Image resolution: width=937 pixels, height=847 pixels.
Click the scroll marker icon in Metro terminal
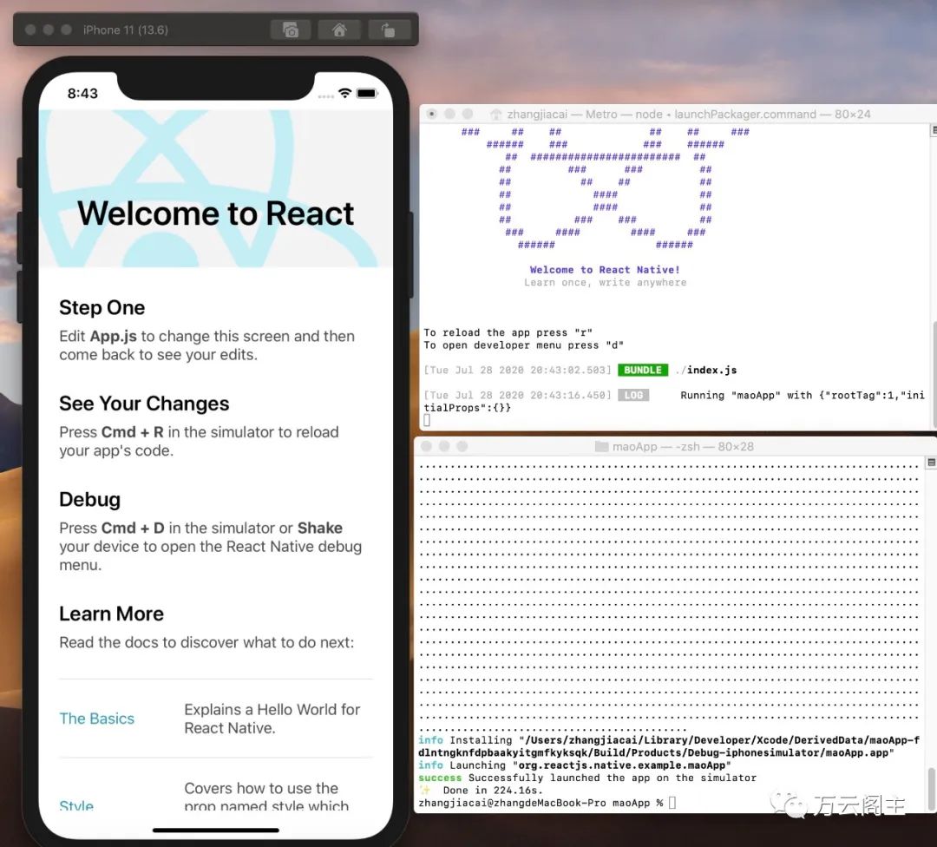coord(934,129)
